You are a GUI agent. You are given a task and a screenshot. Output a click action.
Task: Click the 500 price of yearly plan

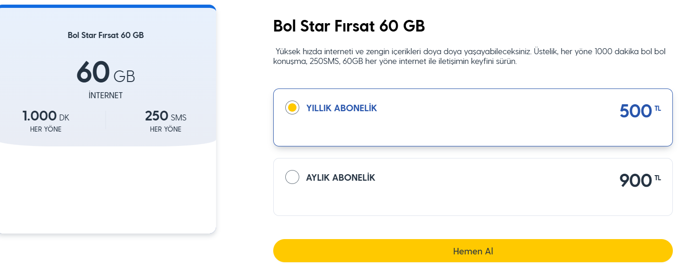click(635, 111)
